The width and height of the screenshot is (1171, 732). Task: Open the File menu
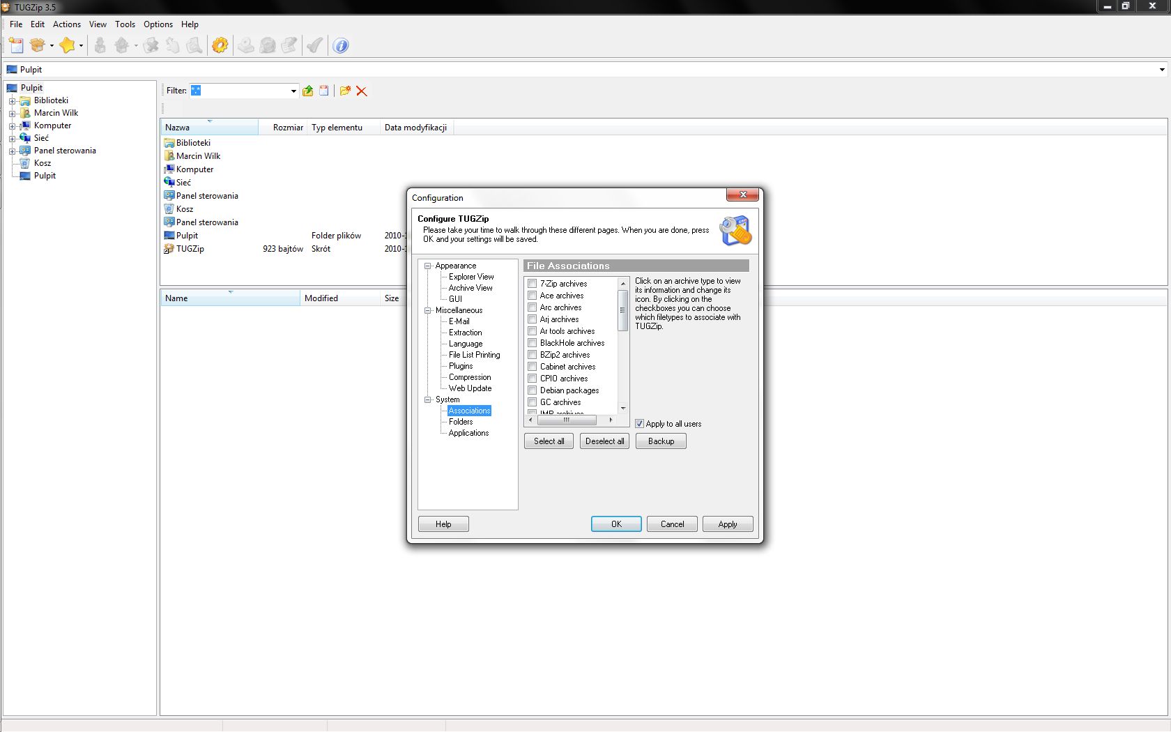pyautogui.click(x=16, y=24)
